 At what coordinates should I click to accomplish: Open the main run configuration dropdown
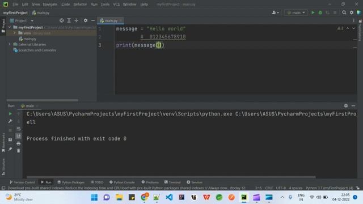point(296,12)
